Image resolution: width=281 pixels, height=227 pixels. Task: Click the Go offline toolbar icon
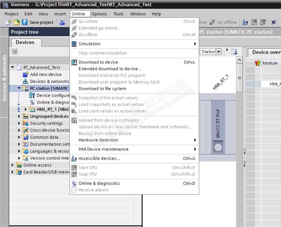[x=212, y=22]
